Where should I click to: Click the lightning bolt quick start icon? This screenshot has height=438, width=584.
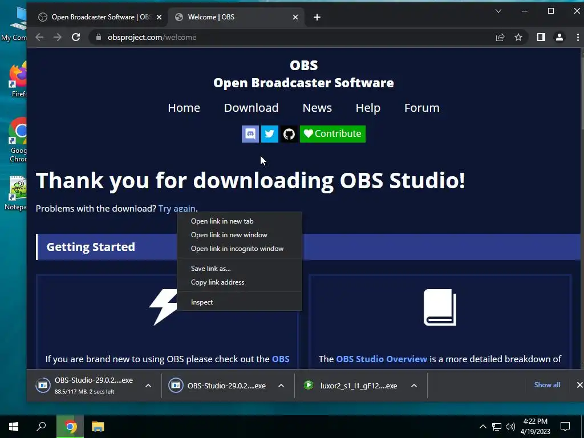coord(163,307)
